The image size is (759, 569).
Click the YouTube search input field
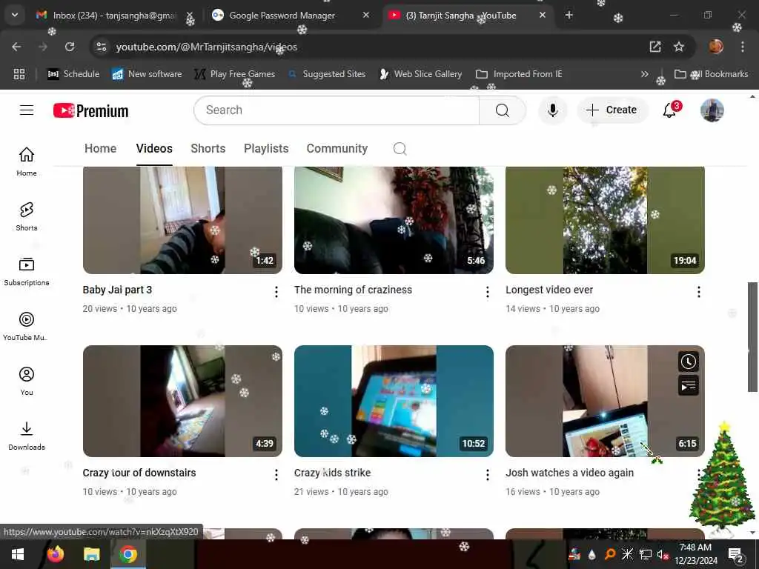tap(337, 110)
